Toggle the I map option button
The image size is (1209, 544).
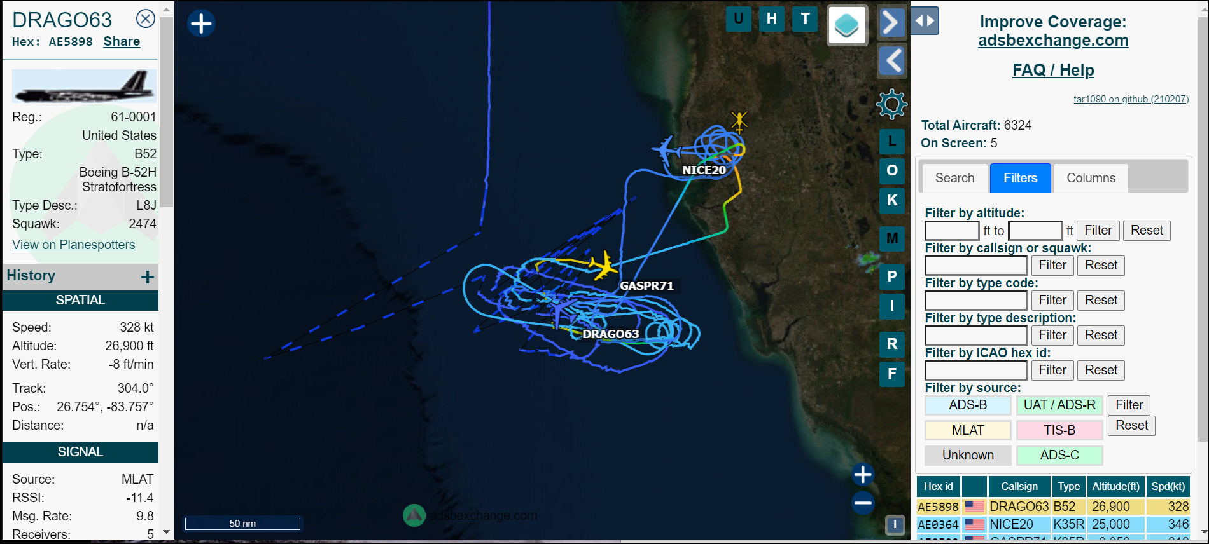coord(892,306)
